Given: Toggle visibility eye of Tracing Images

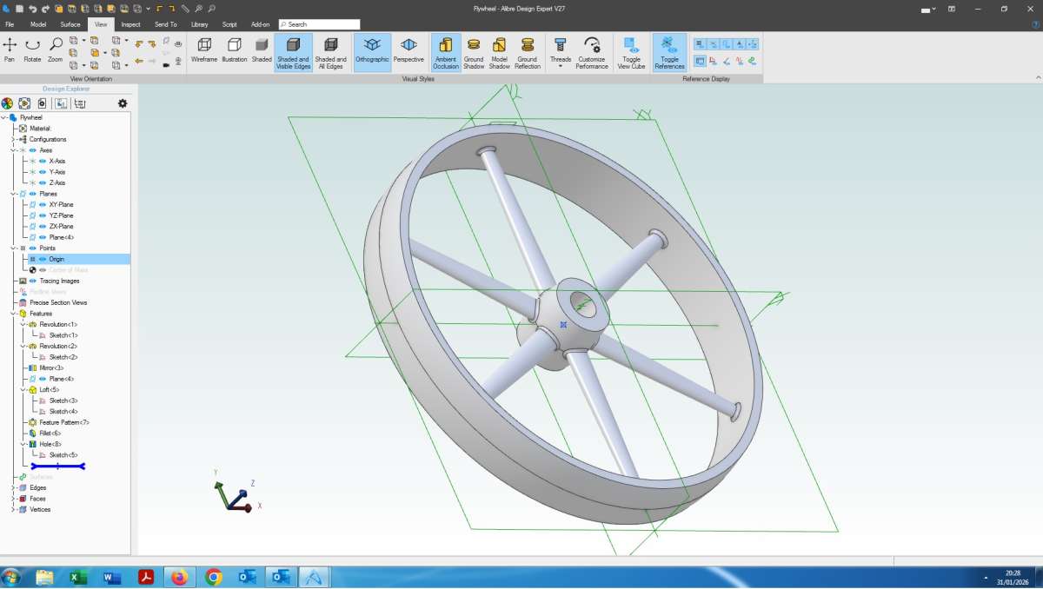Looking at the screenshot, I should pos(32,281).
